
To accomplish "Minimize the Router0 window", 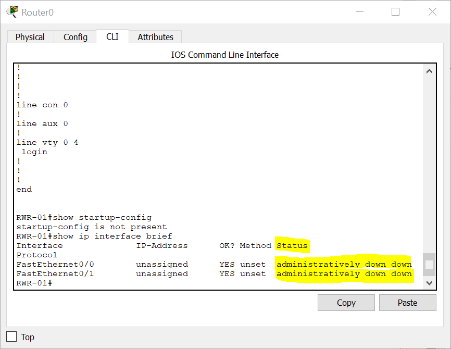I will (359, 12).
